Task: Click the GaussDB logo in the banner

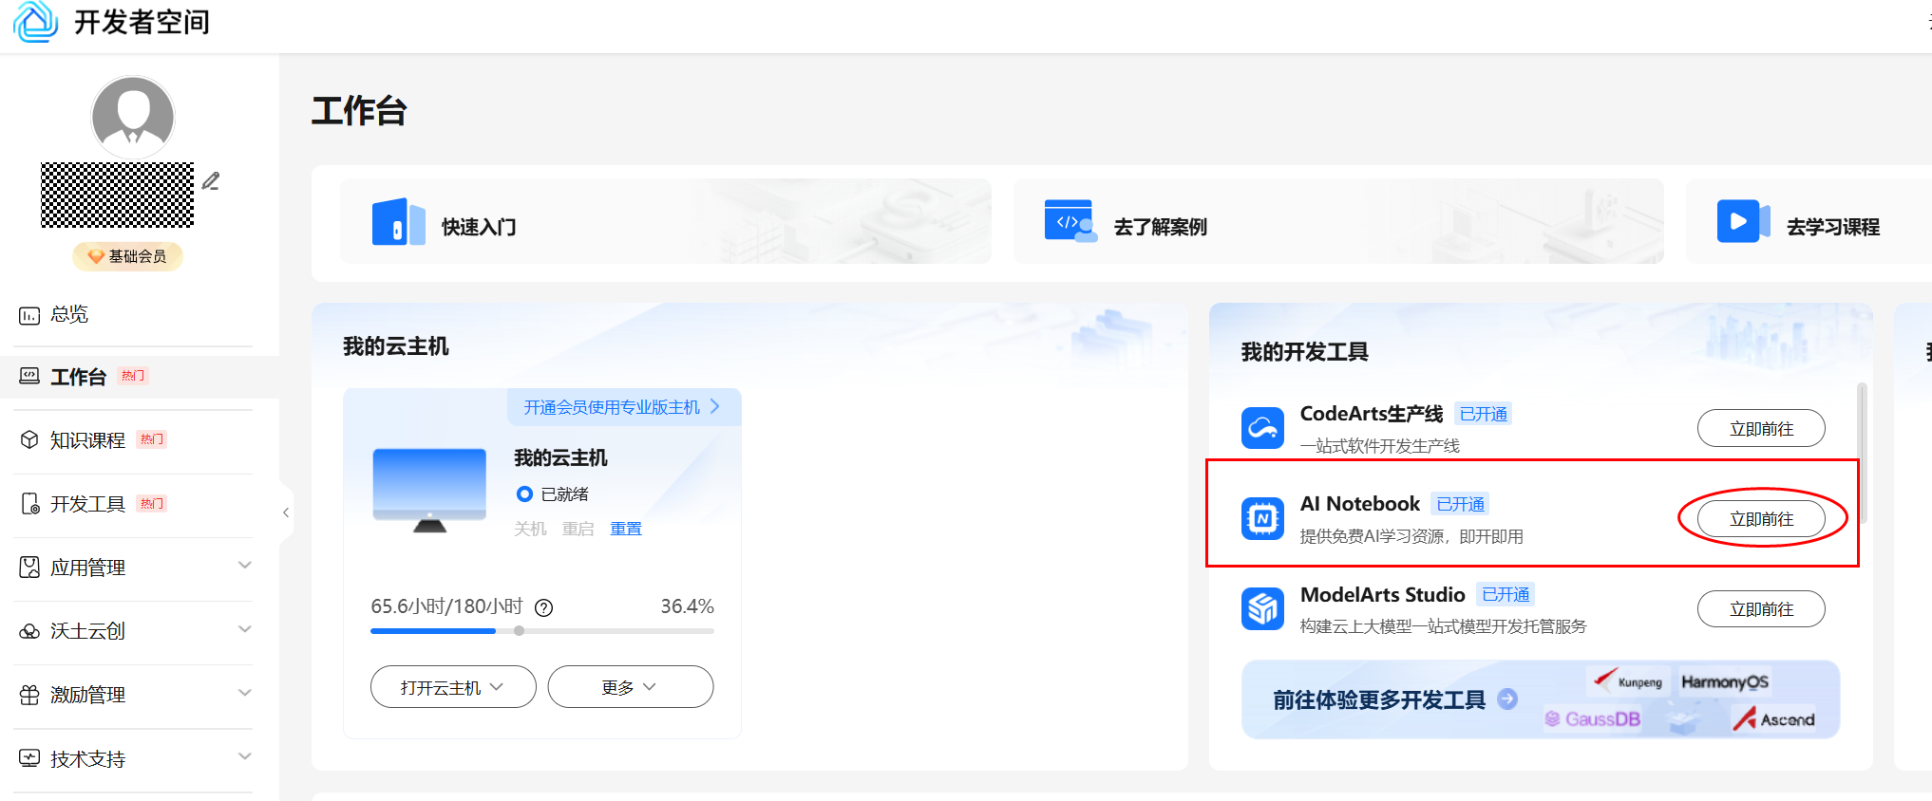Action: 1593,718
